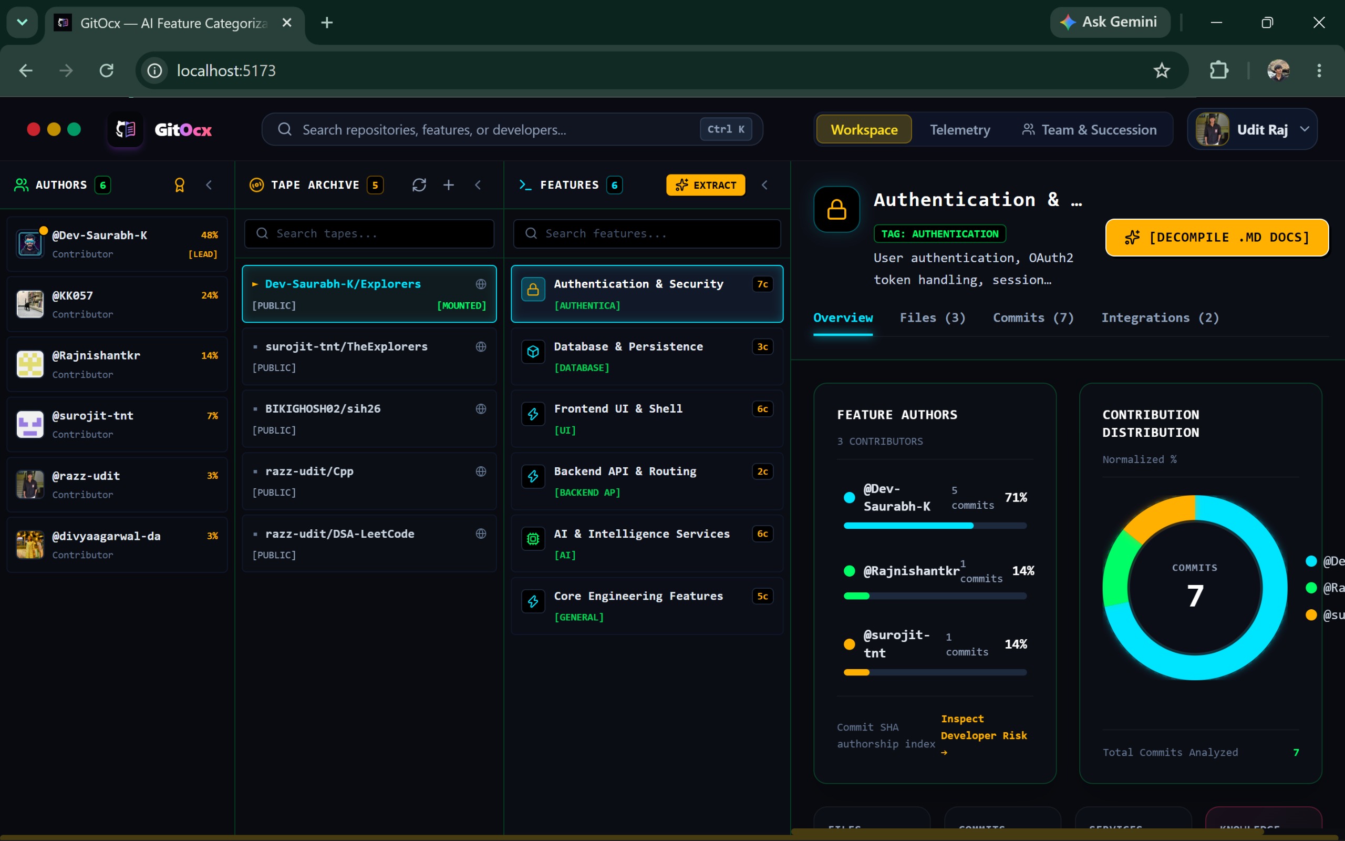The width and height of the screenshot is (1345, 841).
Task: Click the authors leaderboard ribbon icon
Action: [x=180, y=184]
